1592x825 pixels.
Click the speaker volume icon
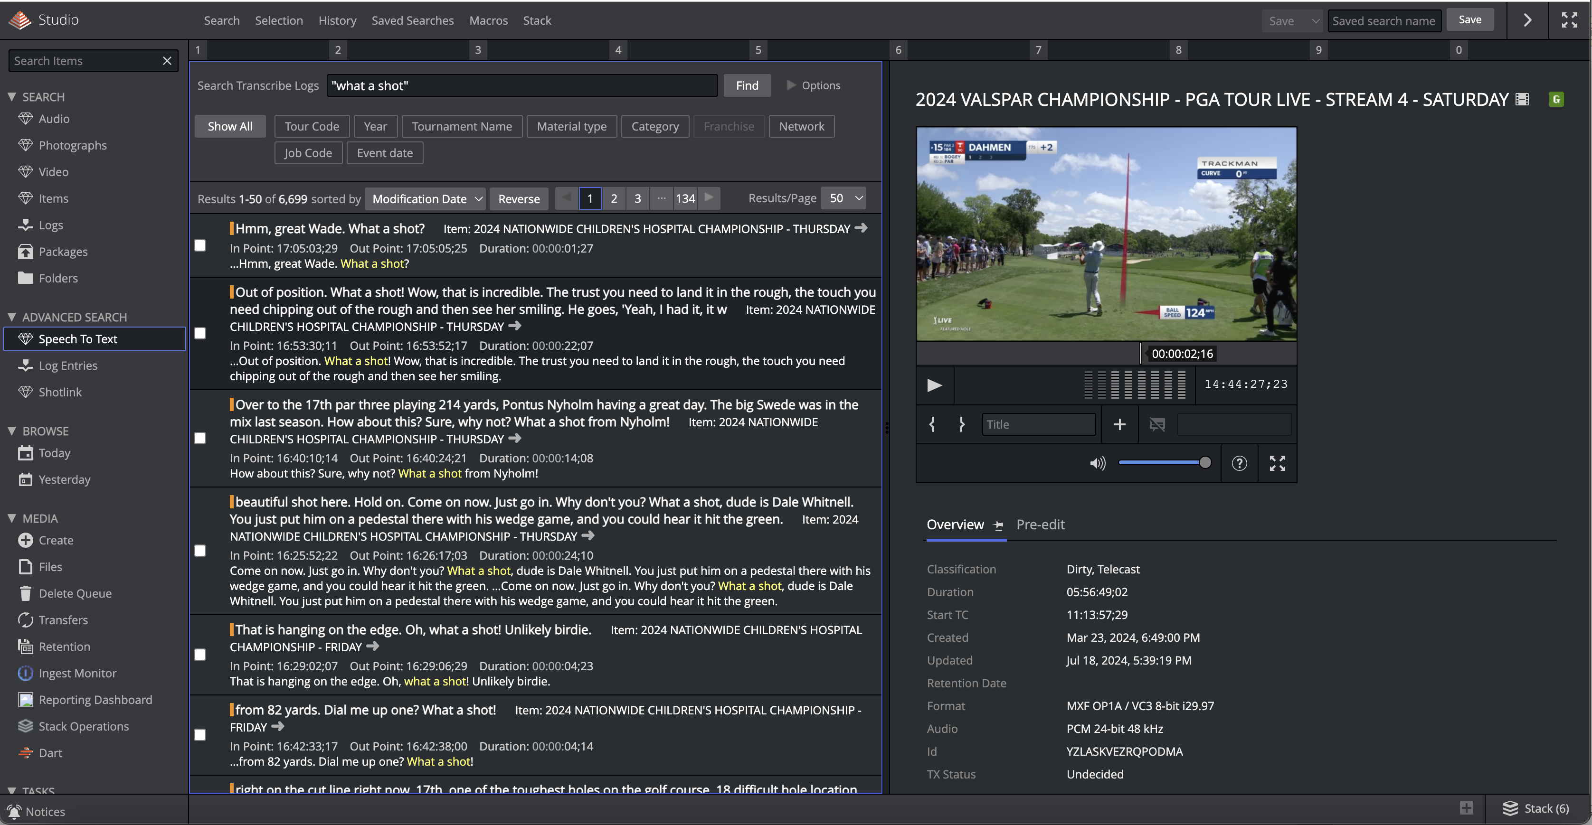[x=1097, y=463]
